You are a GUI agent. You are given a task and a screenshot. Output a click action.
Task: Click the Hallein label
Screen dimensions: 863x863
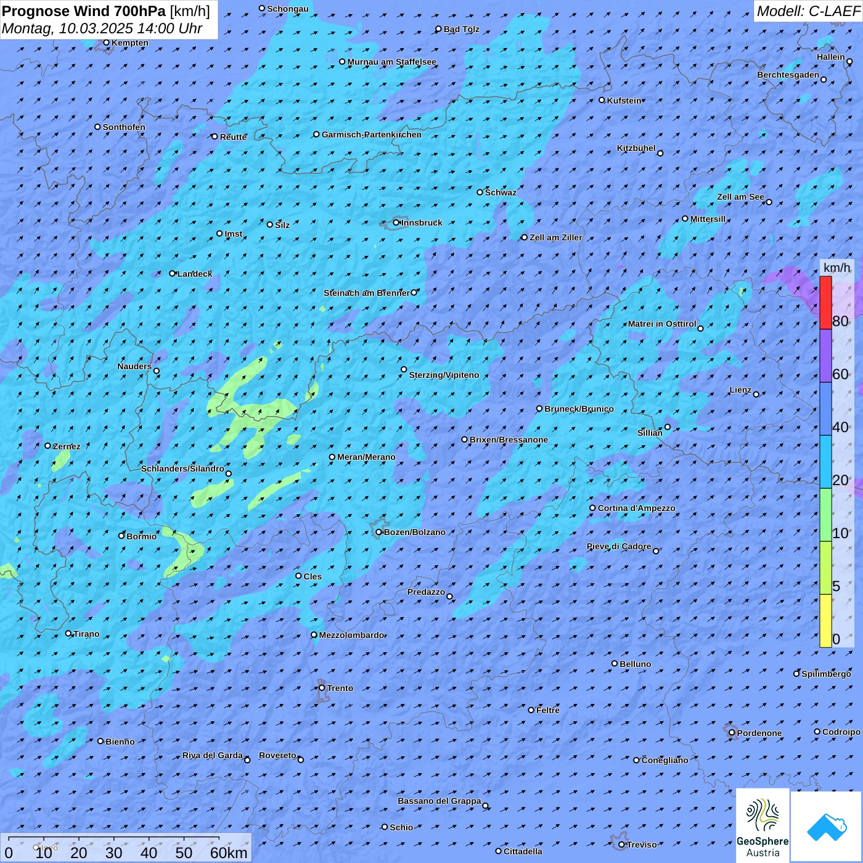click(831, 57)
